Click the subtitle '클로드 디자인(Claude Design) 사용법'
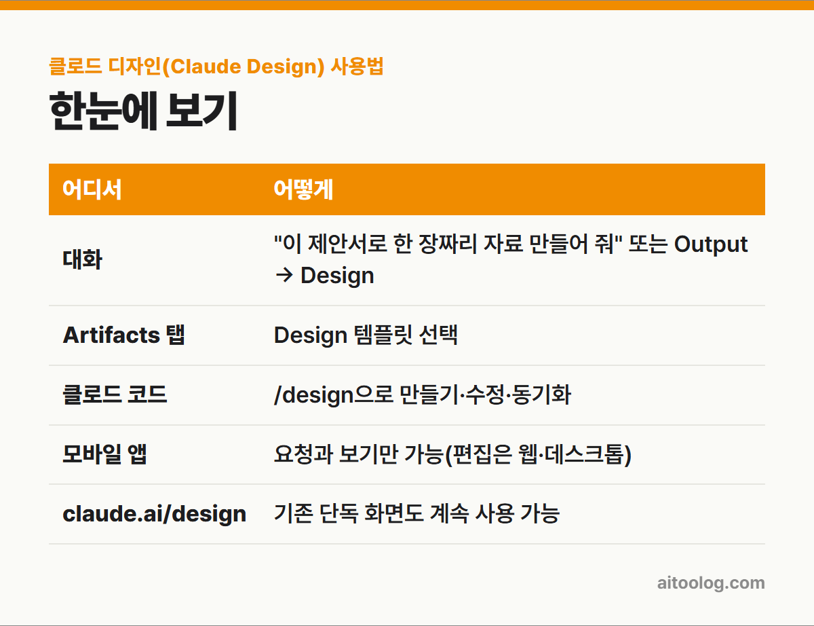The image size is (814, 626). click(216, 67)
